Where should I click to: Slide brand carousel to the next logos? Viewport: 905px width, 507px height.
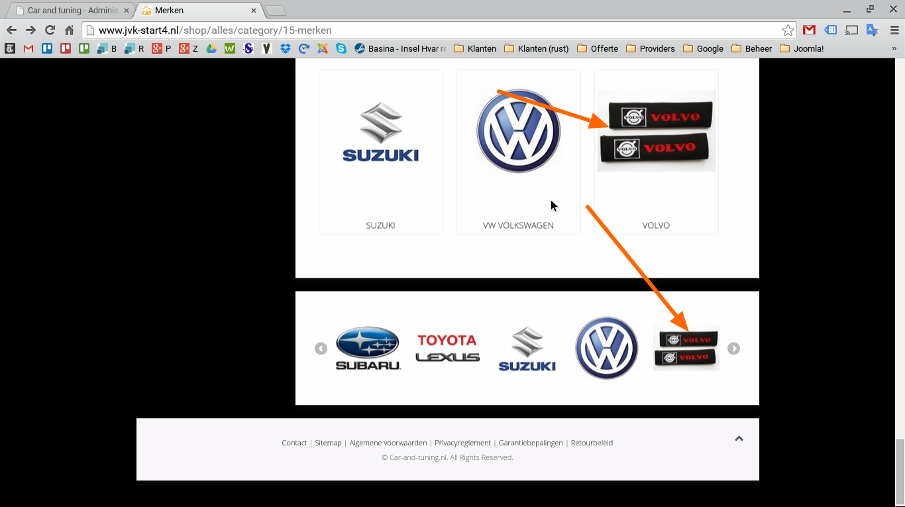pos(733,349)
